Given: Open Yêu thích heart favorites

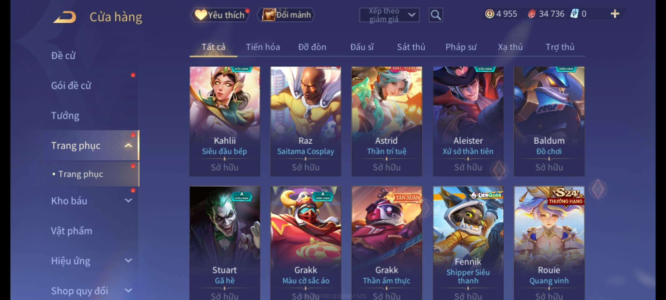Looking at the screenshot, I should point(220,15).
